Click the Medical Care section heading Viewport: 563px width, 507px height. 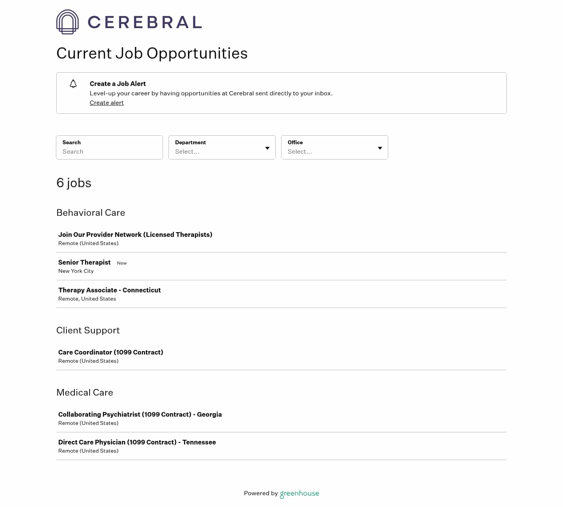[85, 392]
